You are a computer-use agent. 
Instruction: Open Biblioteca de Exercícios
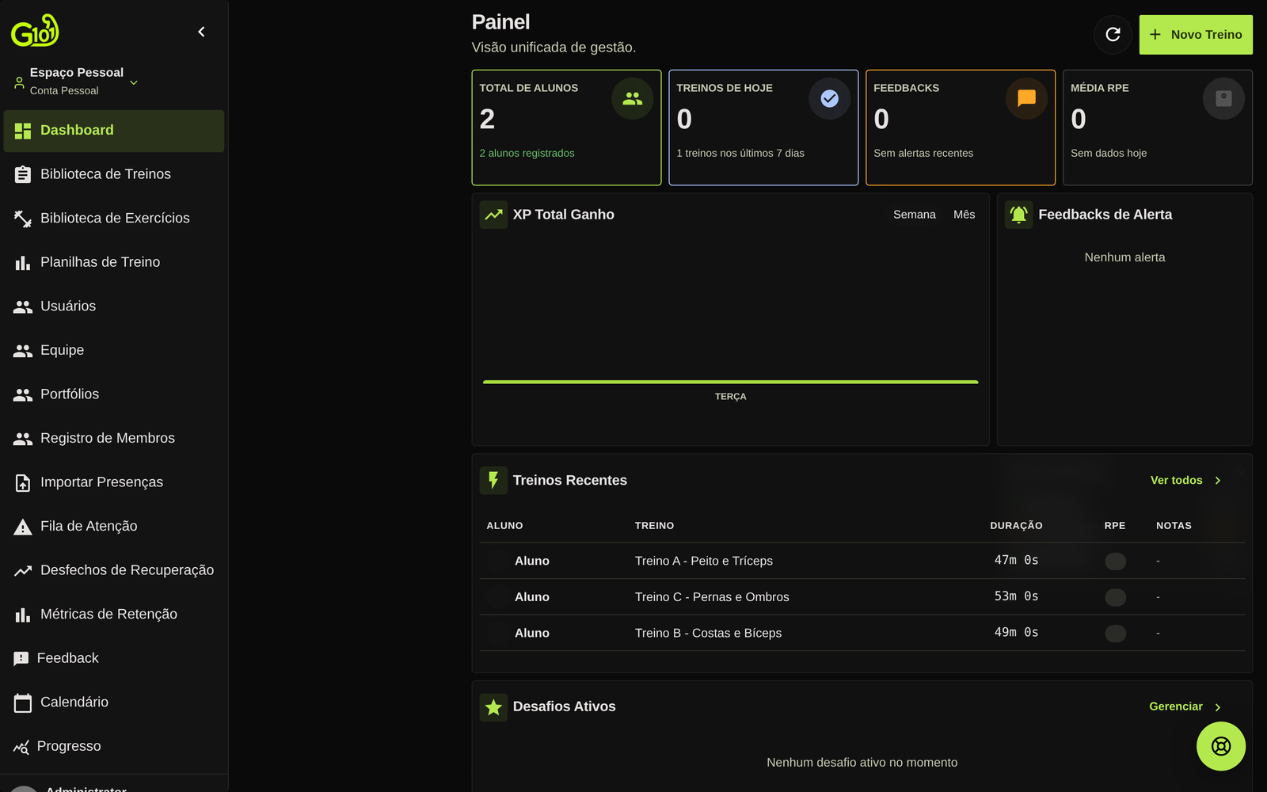click(114, 219)
